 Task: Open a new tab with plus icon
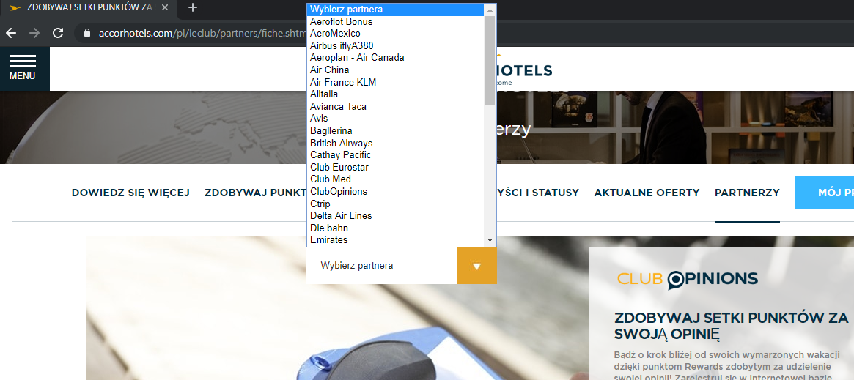192,7
